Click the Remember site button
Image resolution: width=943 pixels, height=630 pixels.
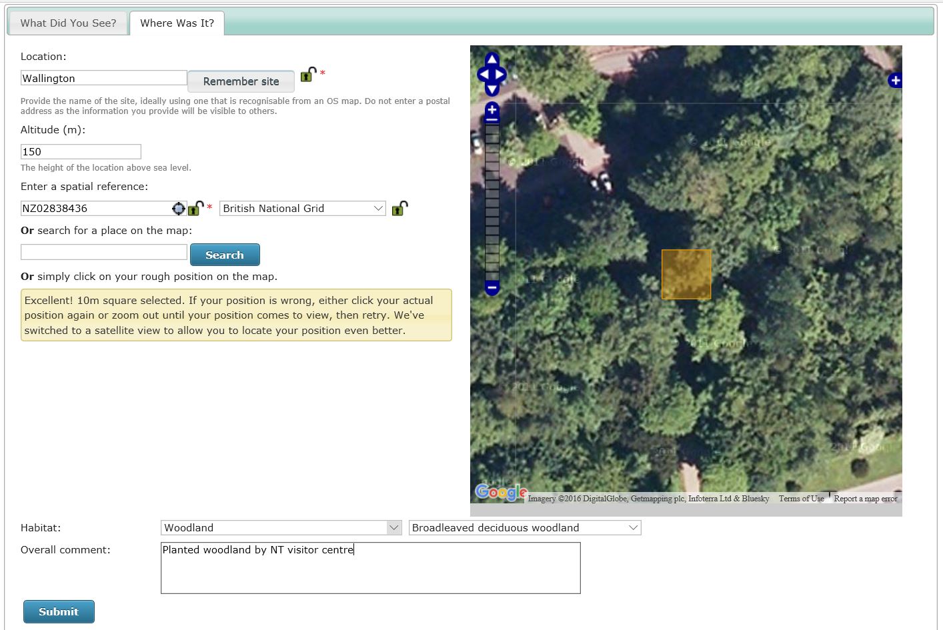click(x=241, y=81)
